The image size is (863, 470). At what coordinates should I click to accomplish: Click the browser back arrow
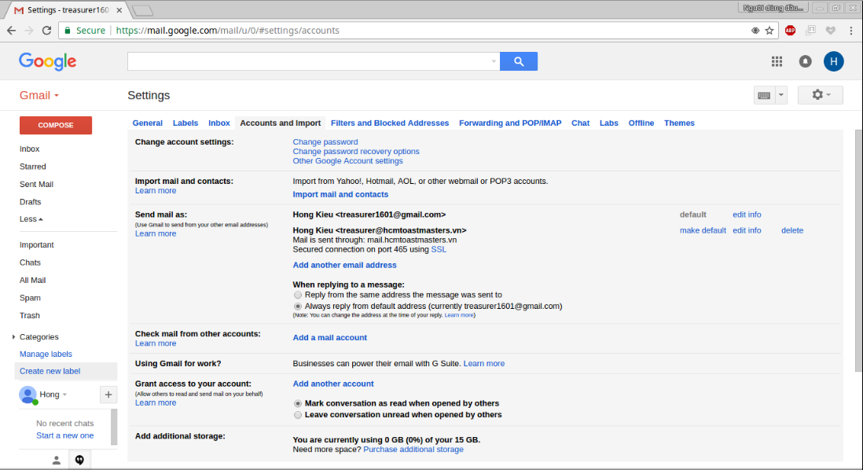[11, 31]
